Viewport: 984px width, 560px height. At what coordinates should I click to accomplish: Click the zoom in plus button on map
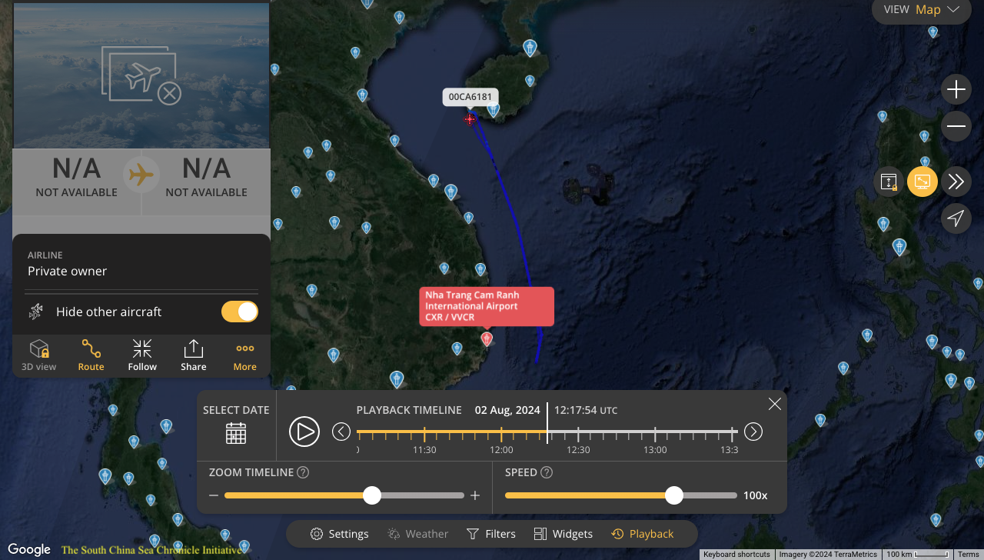[956, 90]
